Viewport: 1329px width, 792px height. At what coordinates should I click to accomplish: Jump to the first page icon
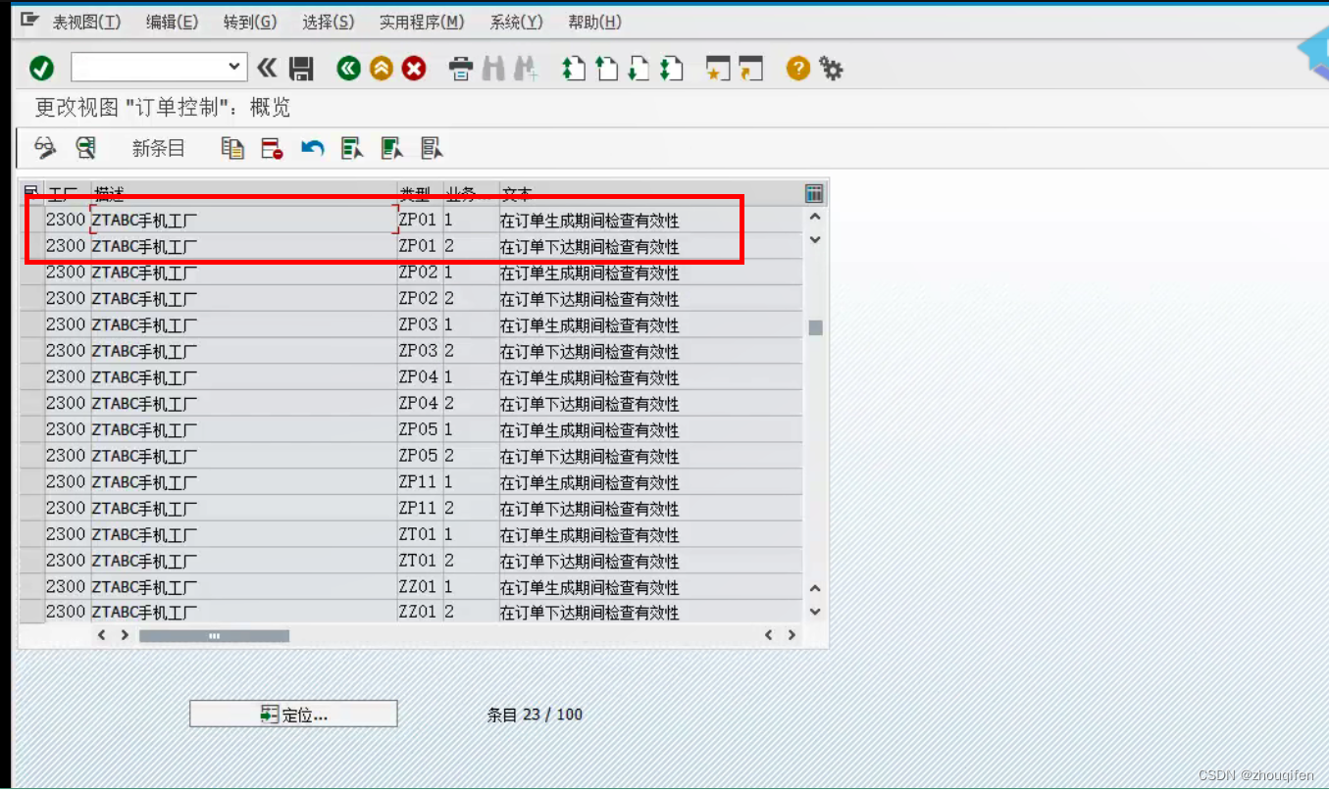tap(574, 69)
